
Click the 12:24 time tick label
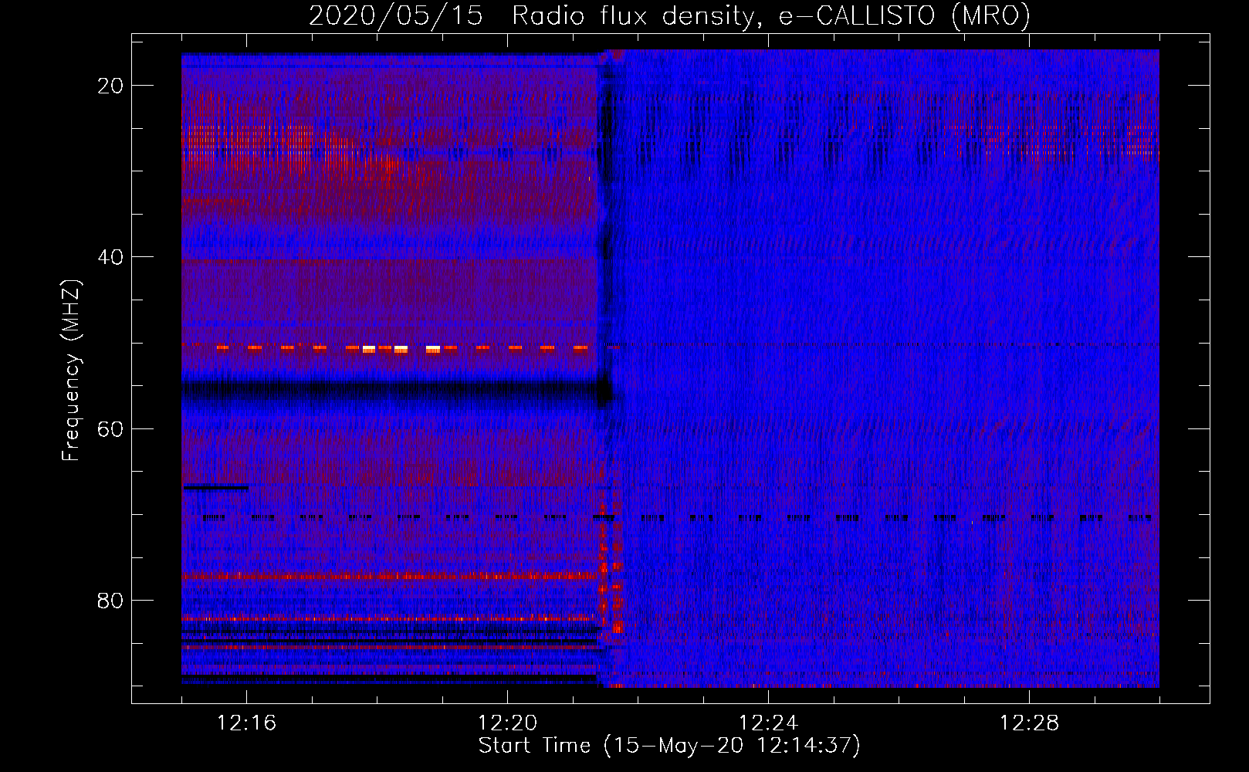pos(768,723)
